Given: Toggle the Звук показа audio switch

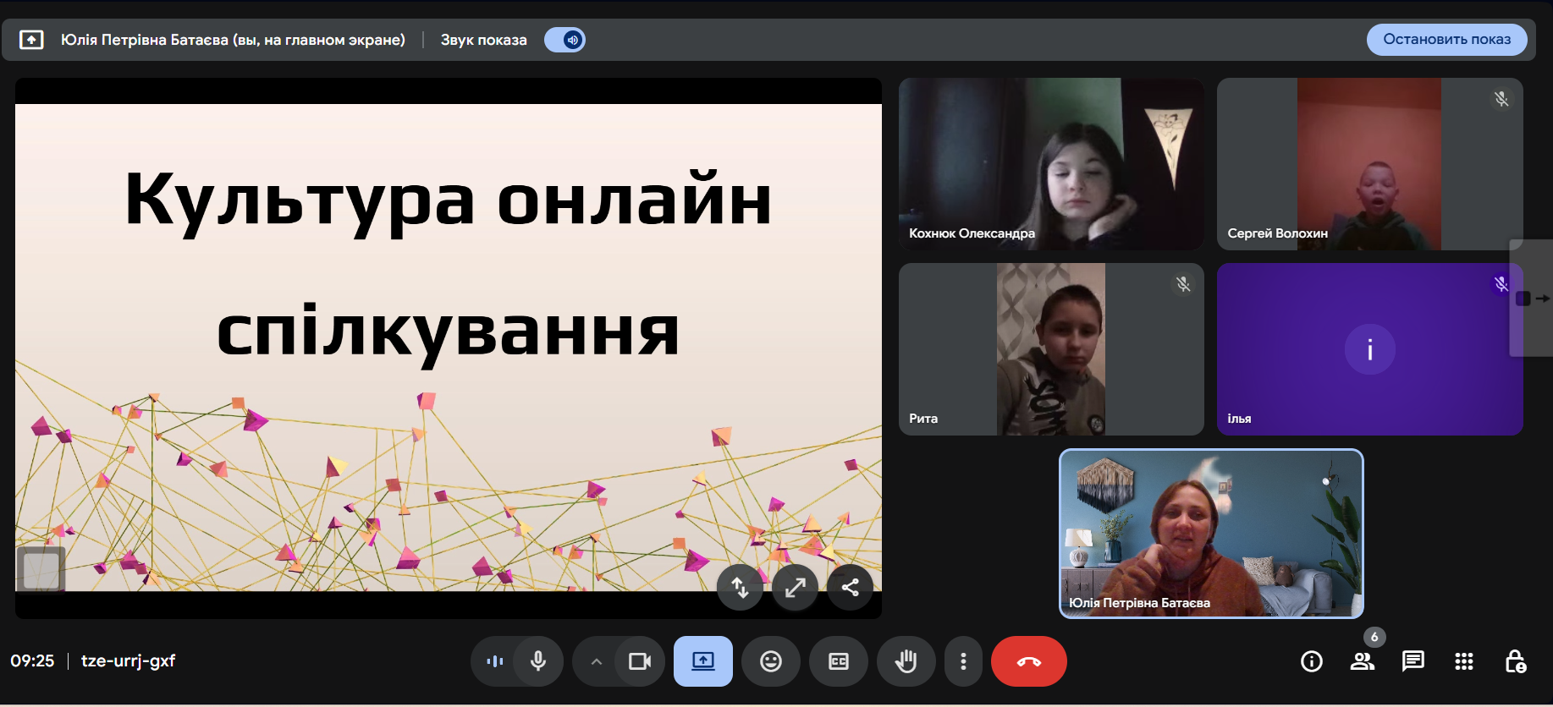Looking at the screenshot, I should tap(564, 40).
